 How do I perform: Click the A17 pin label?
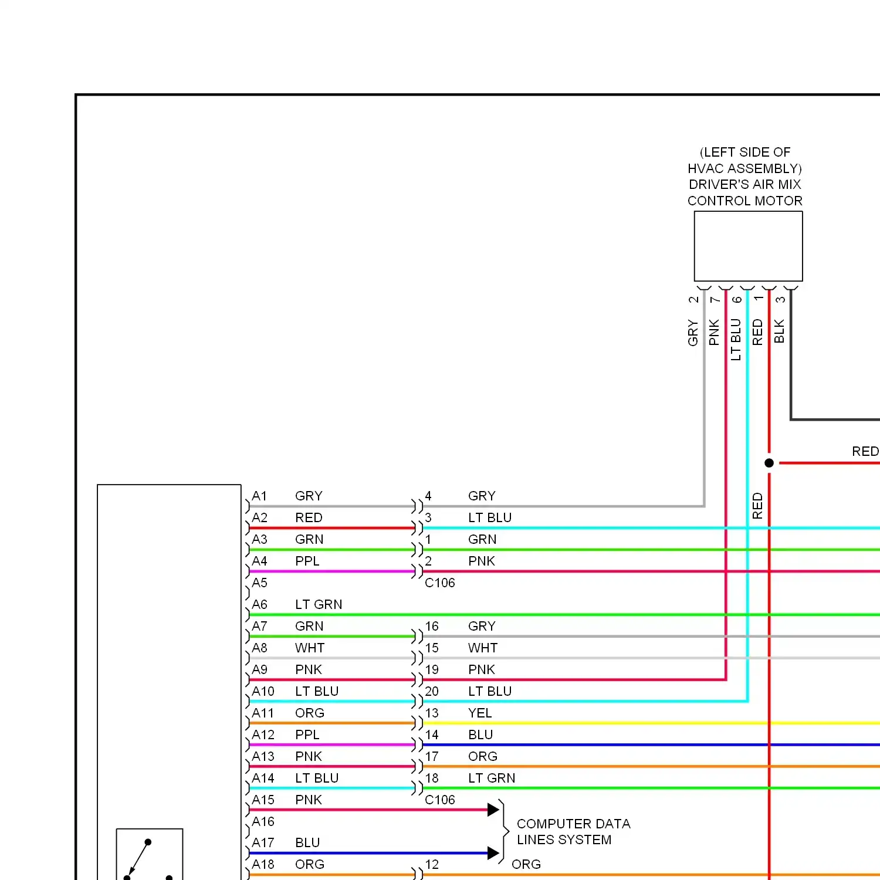click(x=263, y=843)
